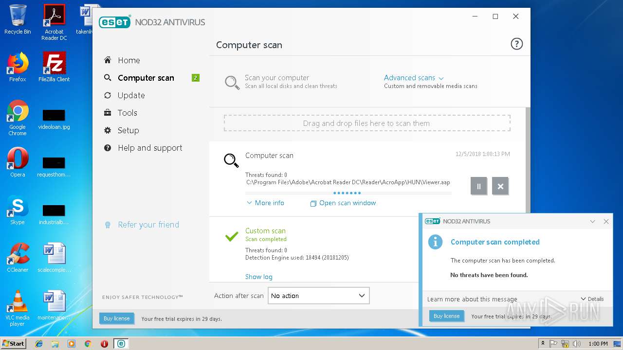The width and height of the screenshot is (623, 350).
Task: Click the 'Computer scan completed' heading
Action: click(495, 242)
